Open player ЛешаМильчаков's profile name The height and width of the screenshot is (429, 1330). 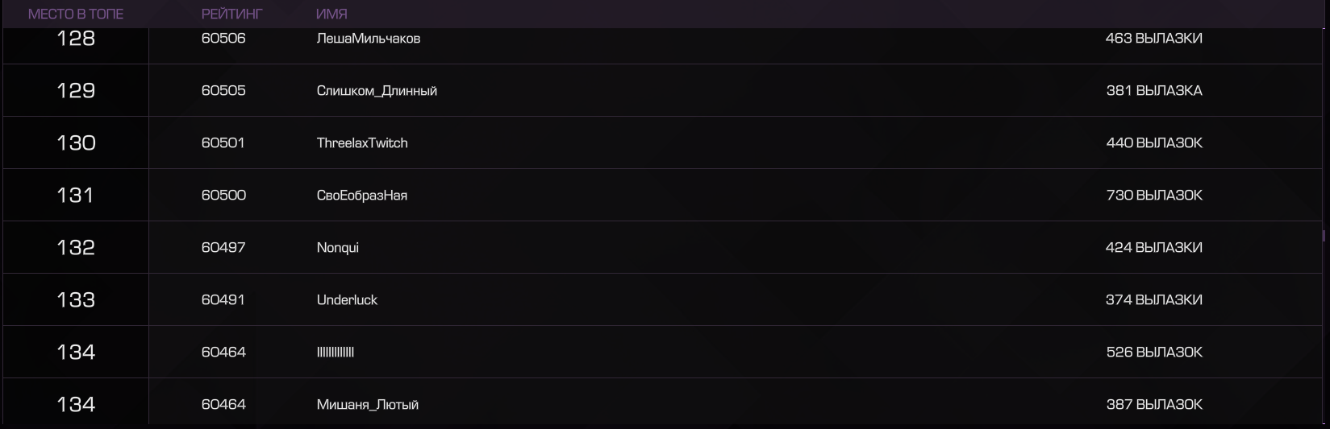tap(369, 39)
